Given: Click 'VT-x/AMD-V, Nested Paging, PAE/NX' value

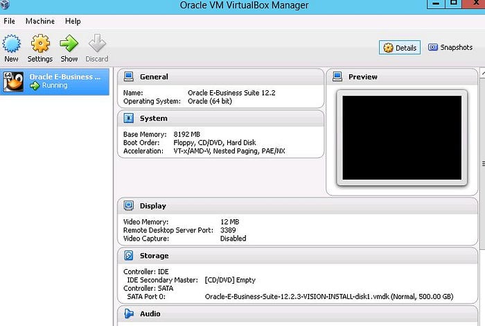Looking at the screenshot, I should pos(229,151).
